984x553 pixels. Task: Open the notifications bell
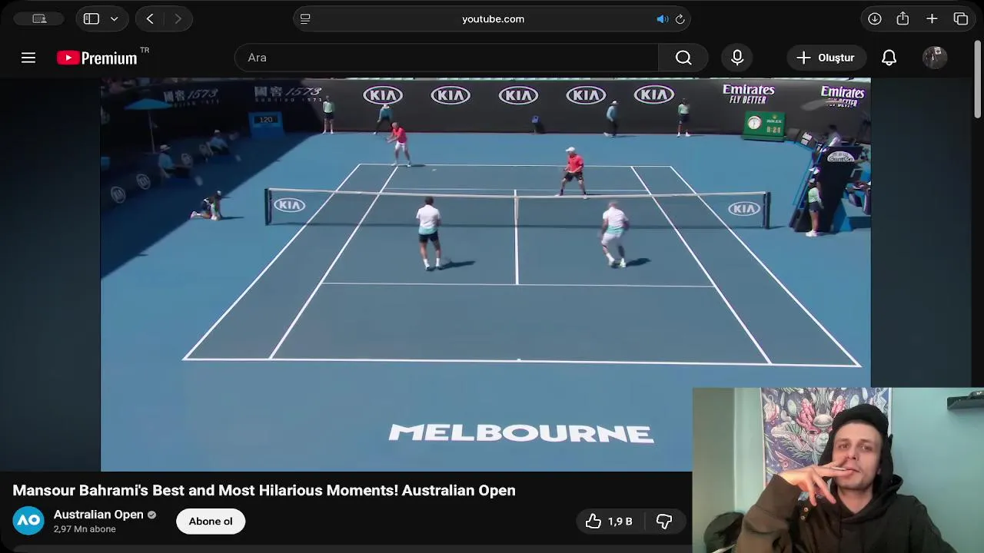click(x=889, y=58)
